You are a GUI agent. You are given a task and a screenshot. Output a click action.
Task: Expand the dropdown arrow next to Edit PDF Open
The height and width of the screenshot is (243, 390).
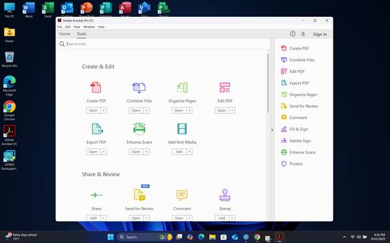tap(232, 110)
